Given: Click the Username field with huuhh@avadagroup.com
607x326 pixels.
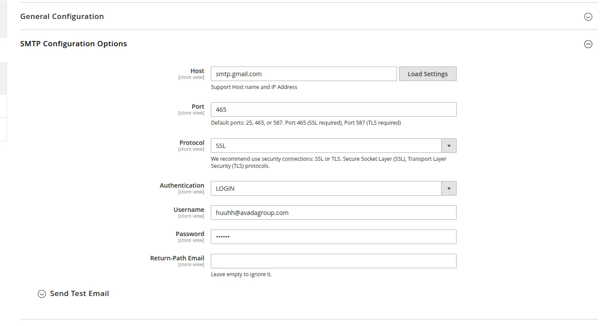Looking at the screenshot, I should [333, 213].
